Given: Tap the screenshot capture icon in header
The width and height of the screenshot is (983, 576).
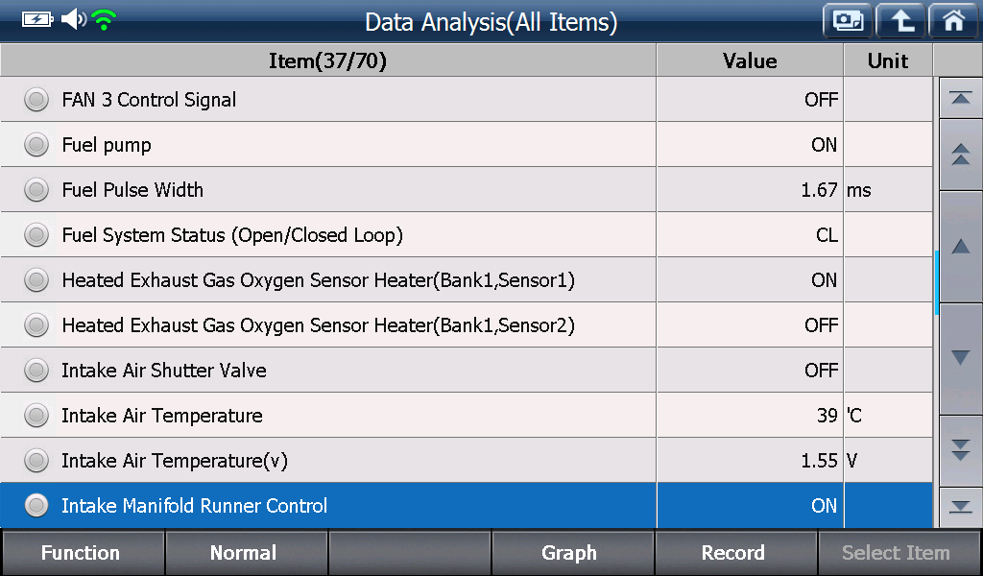Looking at the screenshot, I should [848, 21].
